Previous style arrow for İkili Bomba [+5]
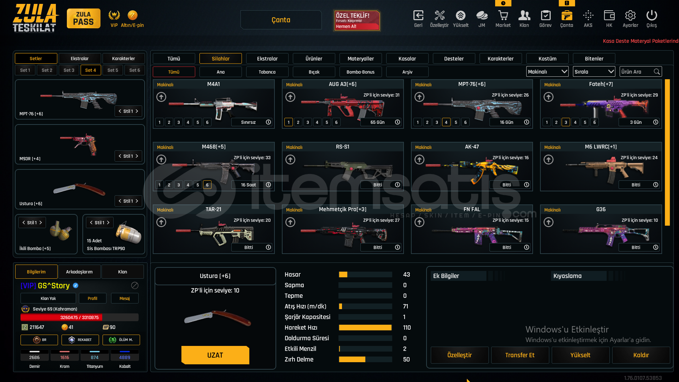This screenshot has height=382, width=679. click(x=24, y=223)
